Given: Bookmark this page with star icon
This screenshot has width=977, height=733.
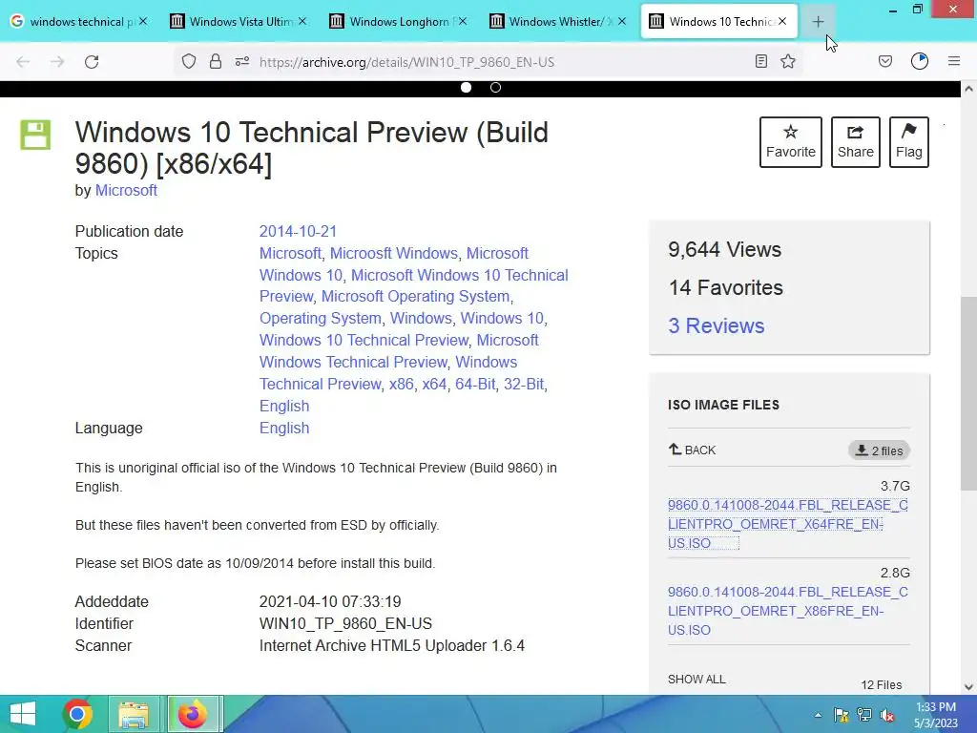Looking at the screenshot, I should point(788,61).
